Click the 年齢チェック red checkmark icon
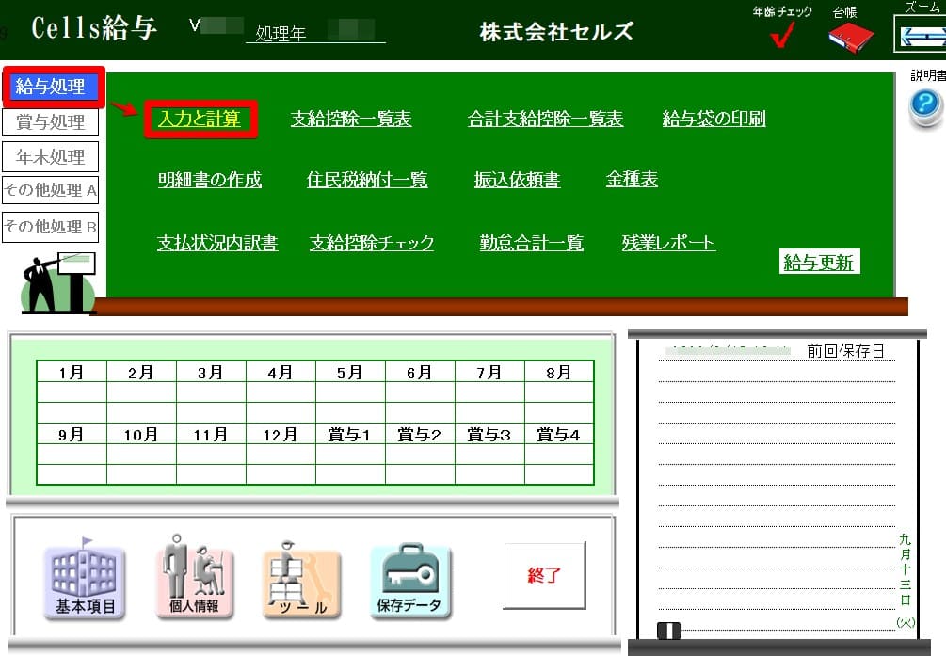 click(x=782, y=35)
